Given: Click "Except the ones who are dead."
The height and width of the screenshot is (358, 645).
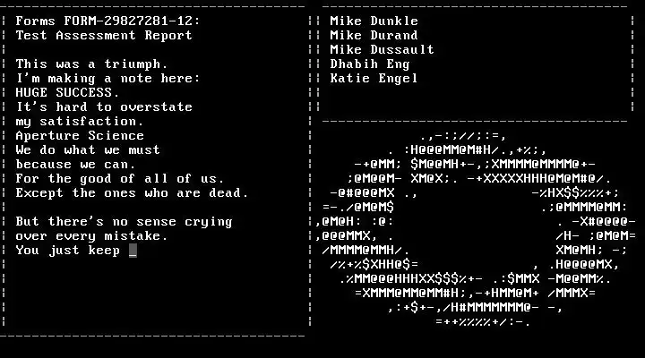Looking at the screenshot, I should (x=132, y=193).
